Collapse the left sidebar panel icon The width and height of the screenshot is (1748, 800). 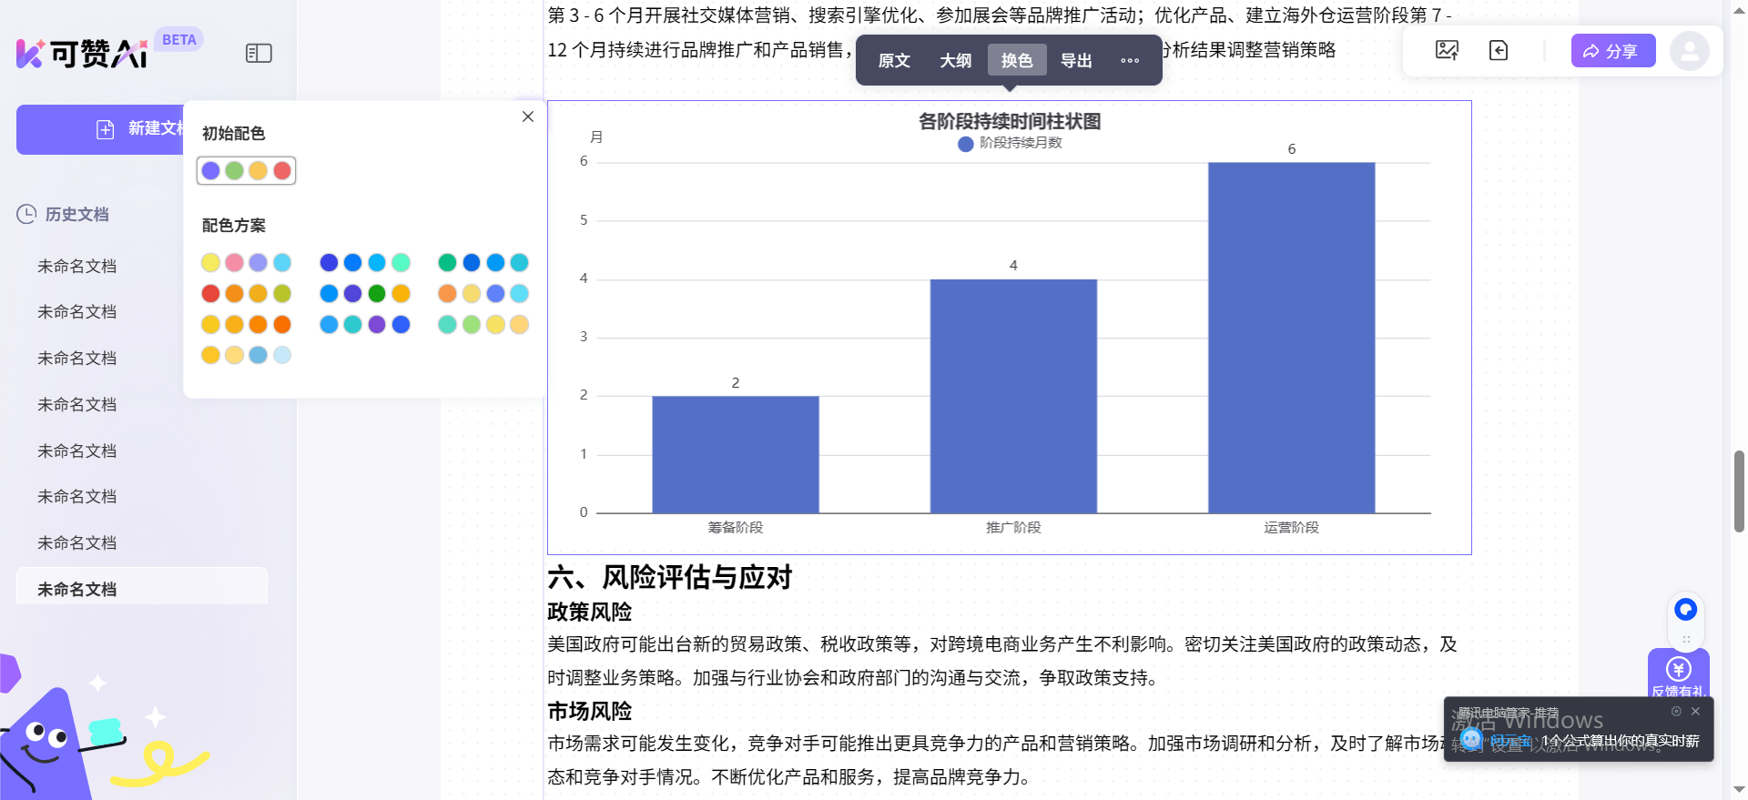click(x=259, y=54)
